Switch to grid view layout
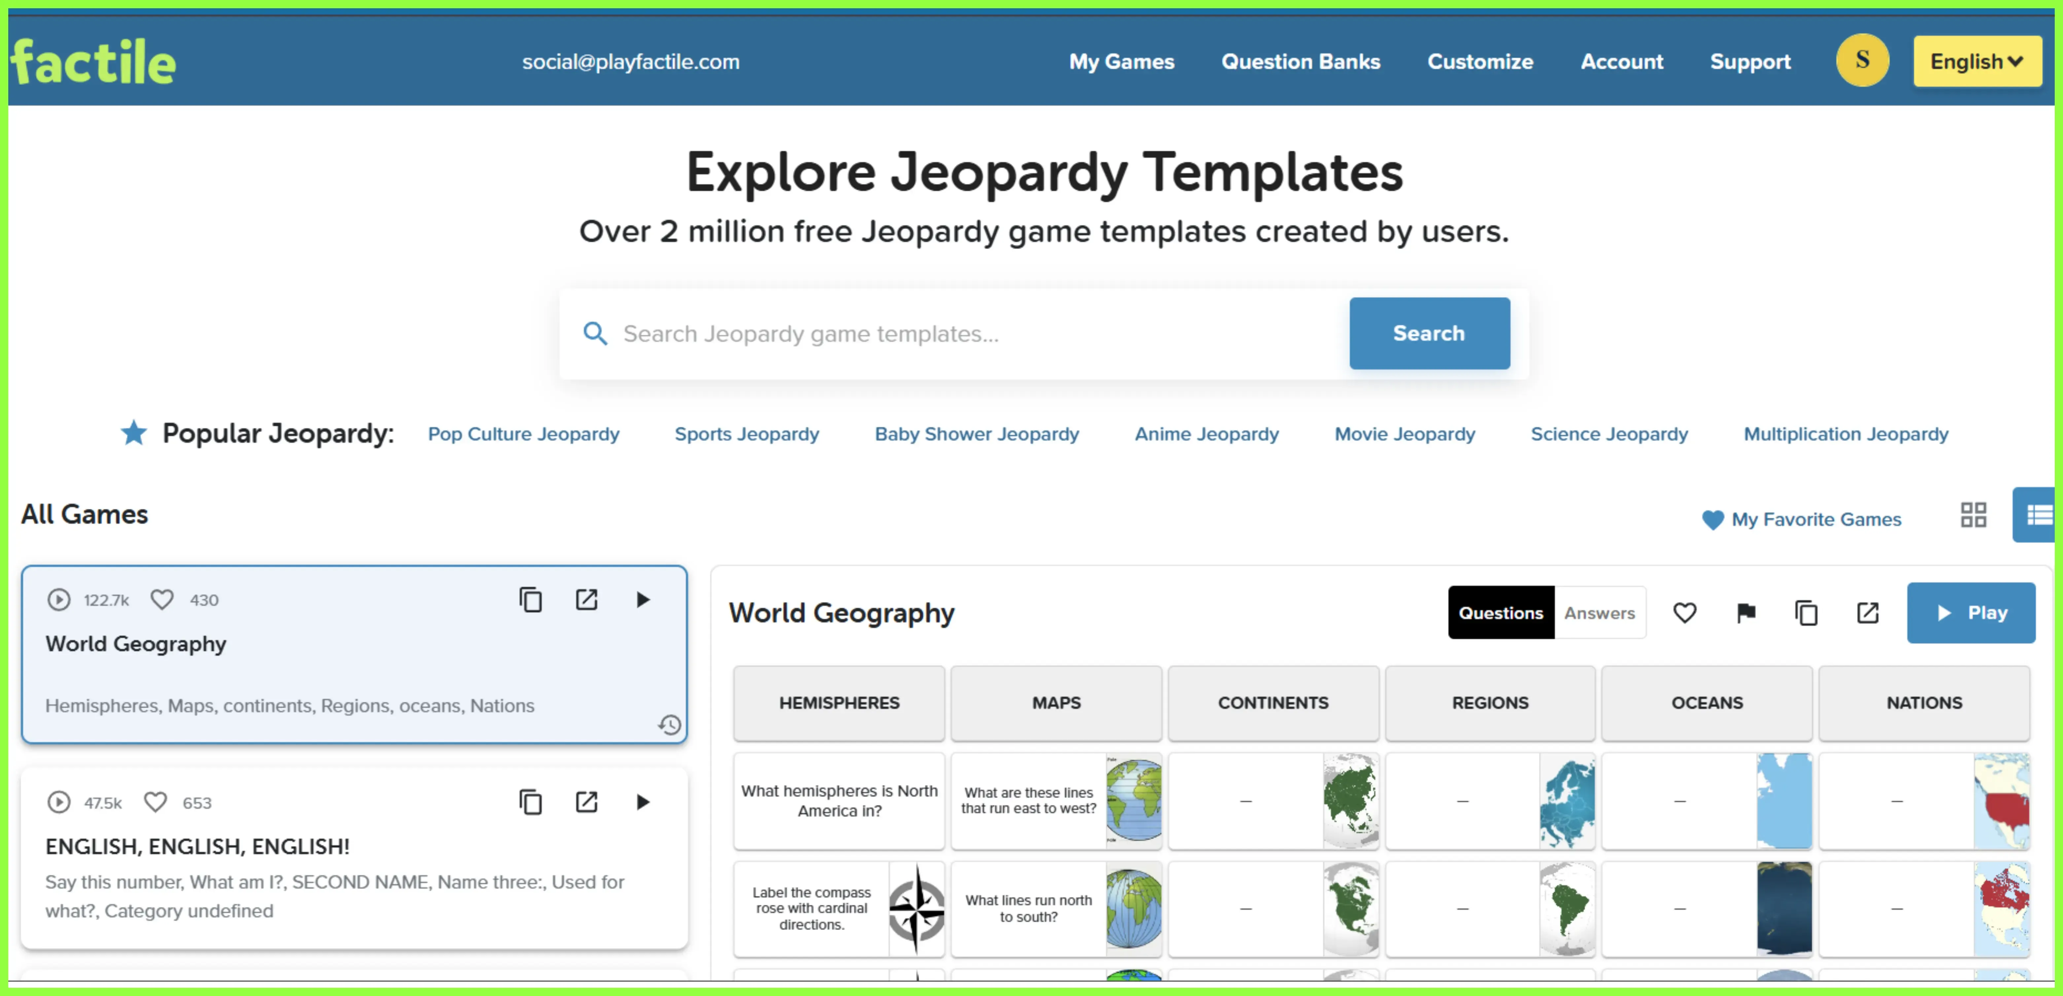Image resolution: width=2063 pixels, height=996 pixels. point(1973,515)
